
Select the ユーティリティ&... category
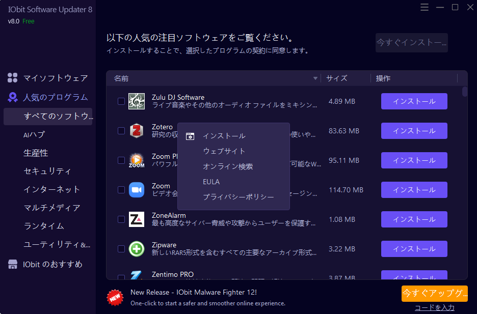[57, 244]
